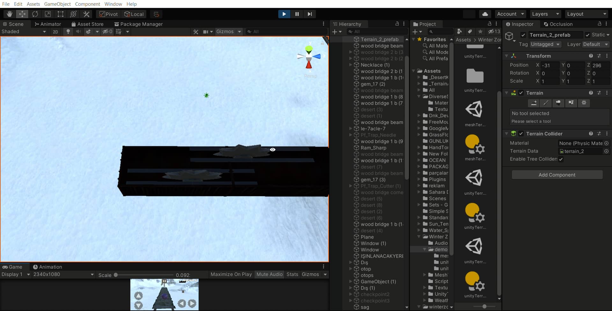Select the Plane object in Hierarchy

[367, 237]
